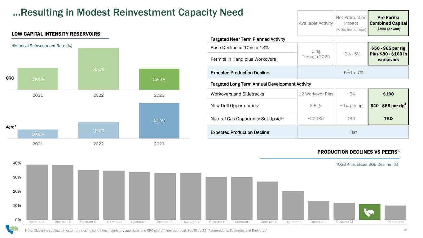Viewport: 423px width, 238px height.
Task: Select the CRC 55.0% bar for 2022
Action: point(99,69)
